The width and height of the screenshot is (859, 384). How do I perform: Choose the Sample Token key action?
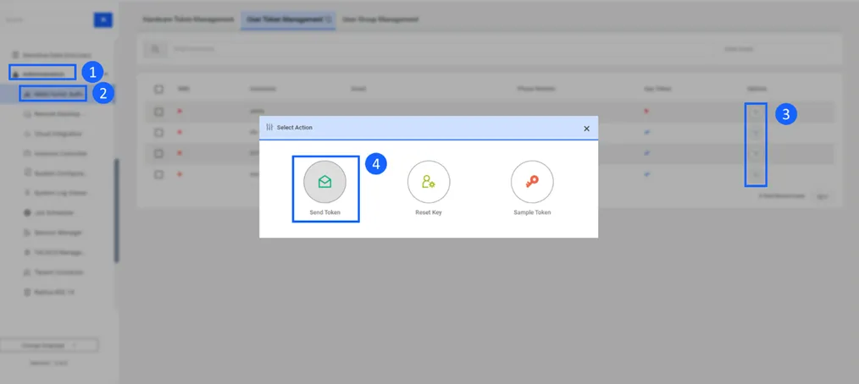532,182
